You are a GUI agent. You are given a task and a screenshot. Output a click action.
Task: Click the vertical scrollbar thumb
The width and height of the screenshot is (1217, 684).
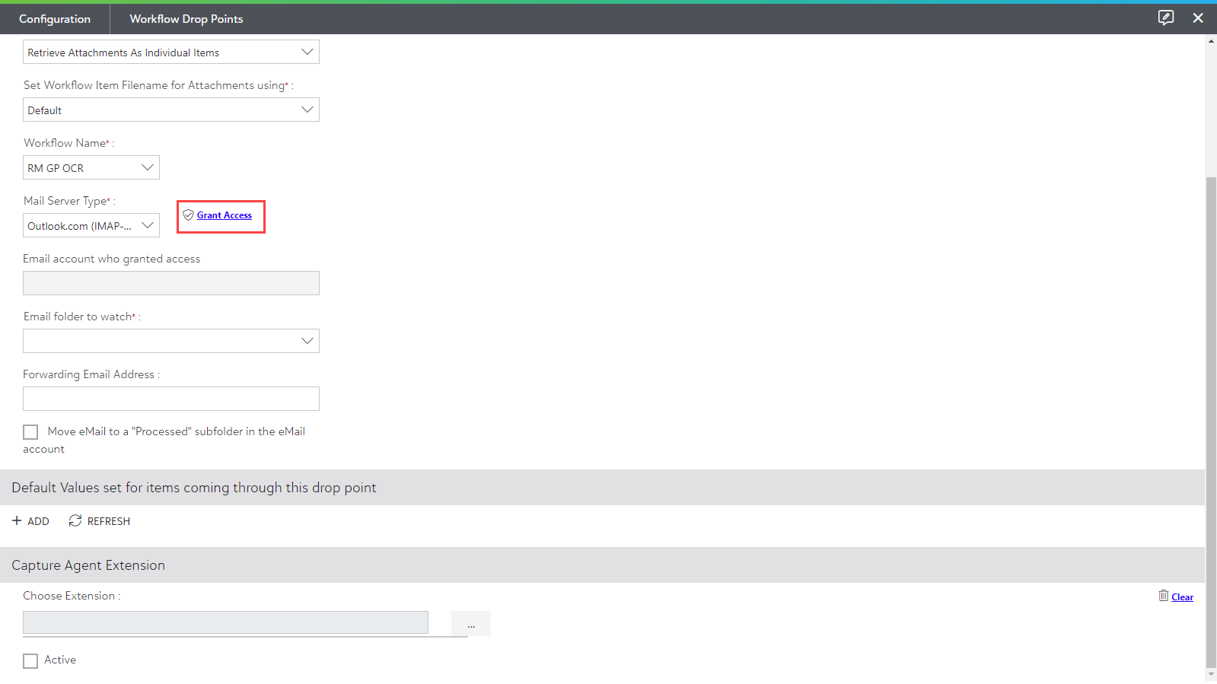(1211, 422)
